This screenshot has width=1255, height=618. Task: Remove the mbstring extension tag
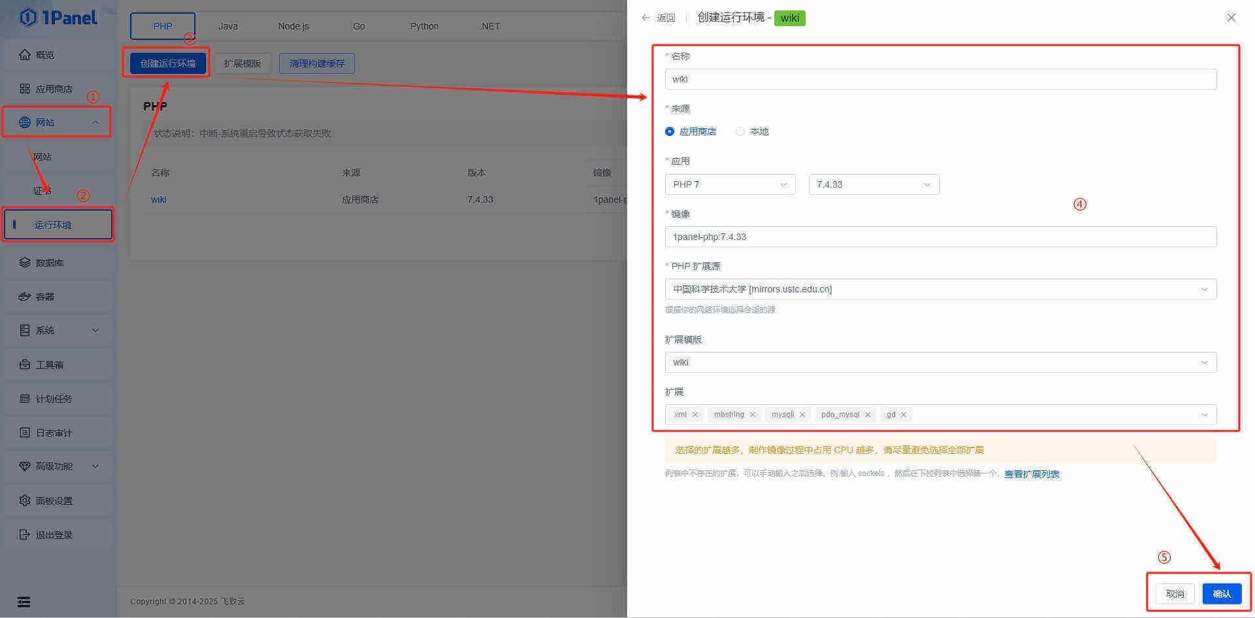pos(753,415)
